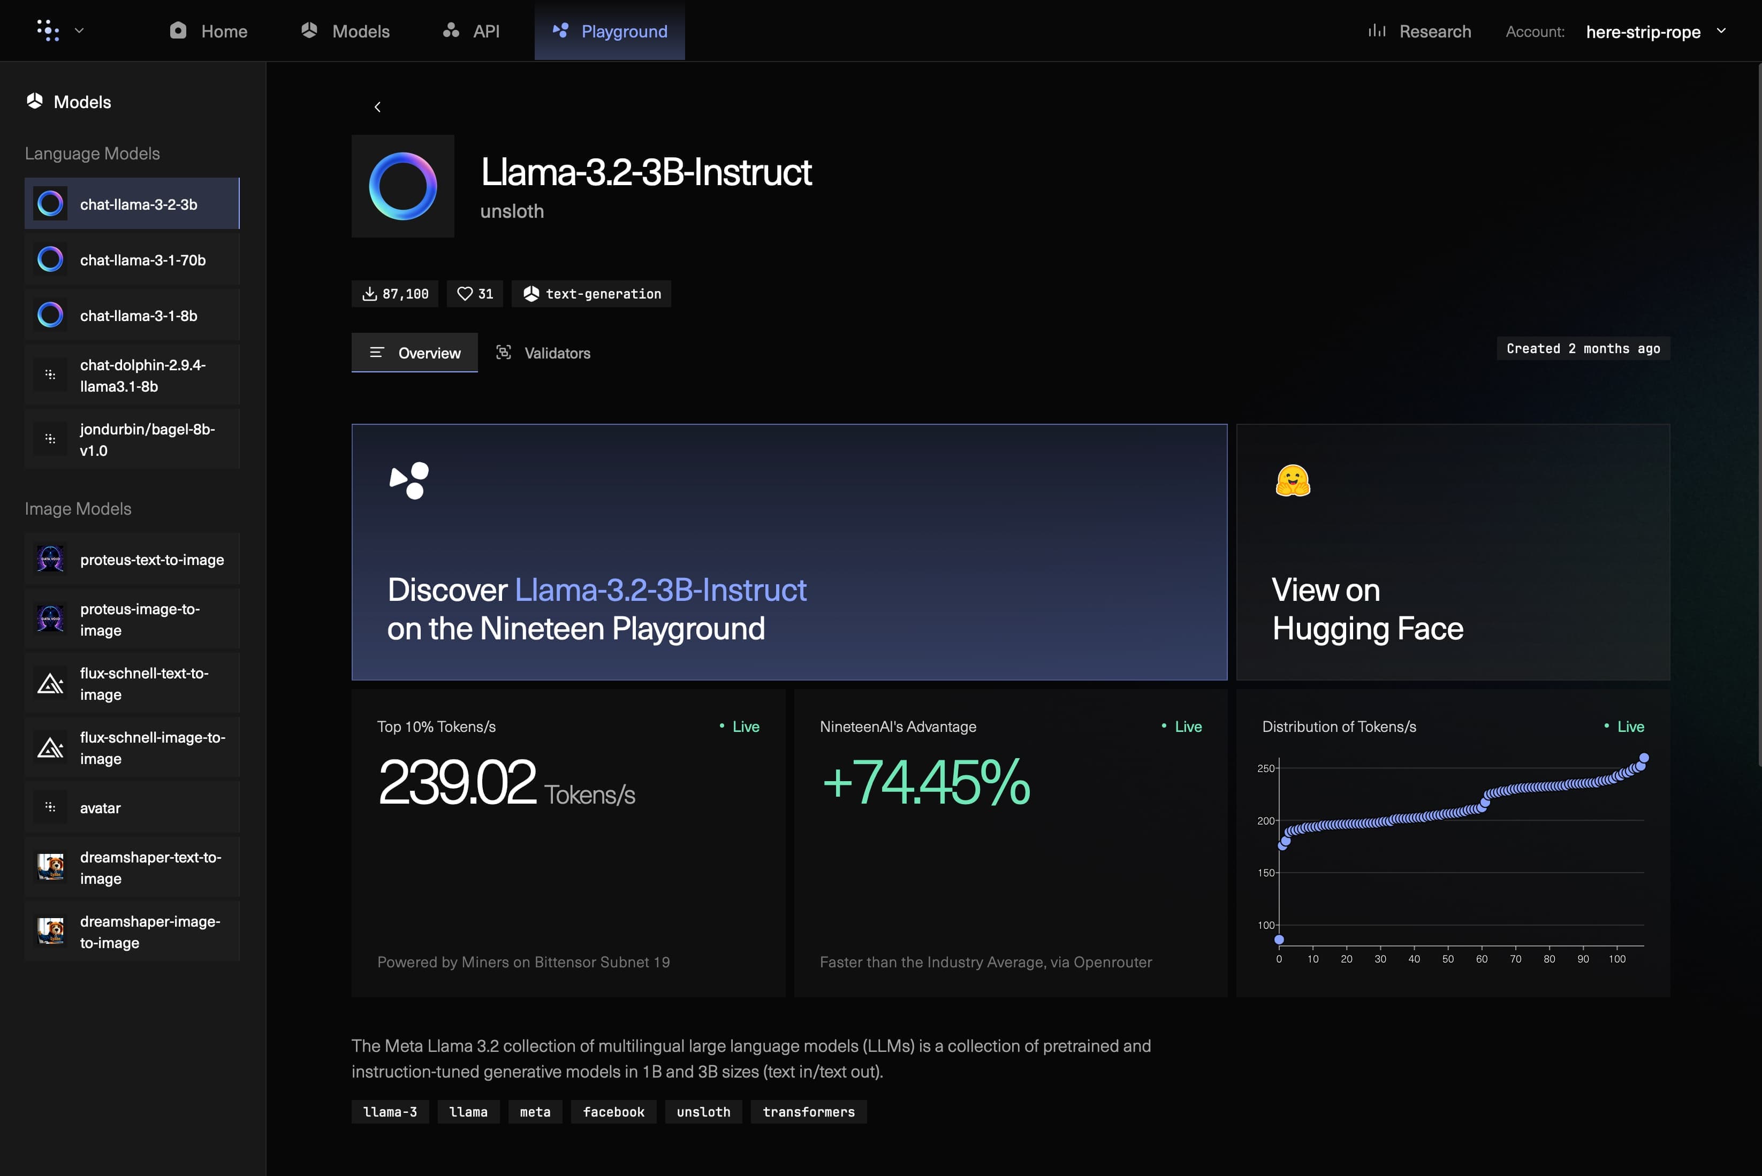This screenshot has width=1762, height=1176.
Task: Click the llama tag
Action: coord(468,1111)
